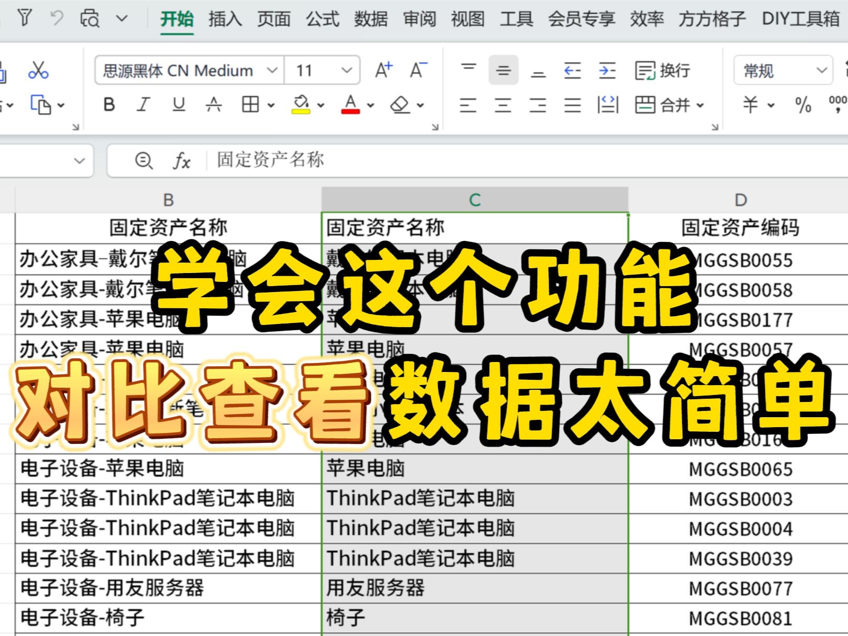Apply underline to the selected cells
Viewport: 848px width, 636px height.
178,105
